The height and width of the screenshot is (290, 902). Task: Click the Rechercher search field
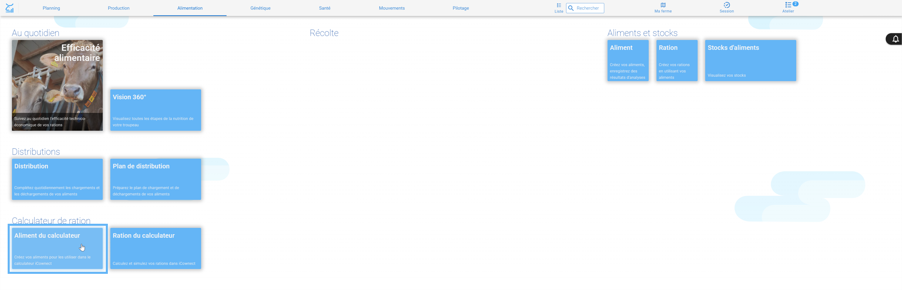pyautogui.click(x=585, y=8)
